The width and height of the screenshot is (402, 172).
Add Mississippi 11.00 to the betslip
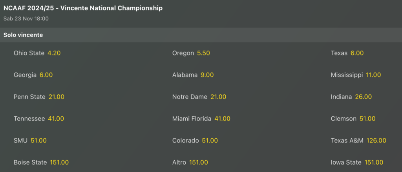tap(356, 75)
